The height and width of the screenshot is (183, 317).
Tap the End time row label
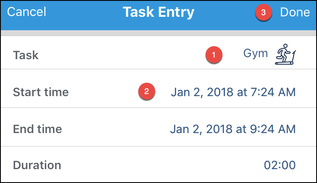[x=37, y=129]
